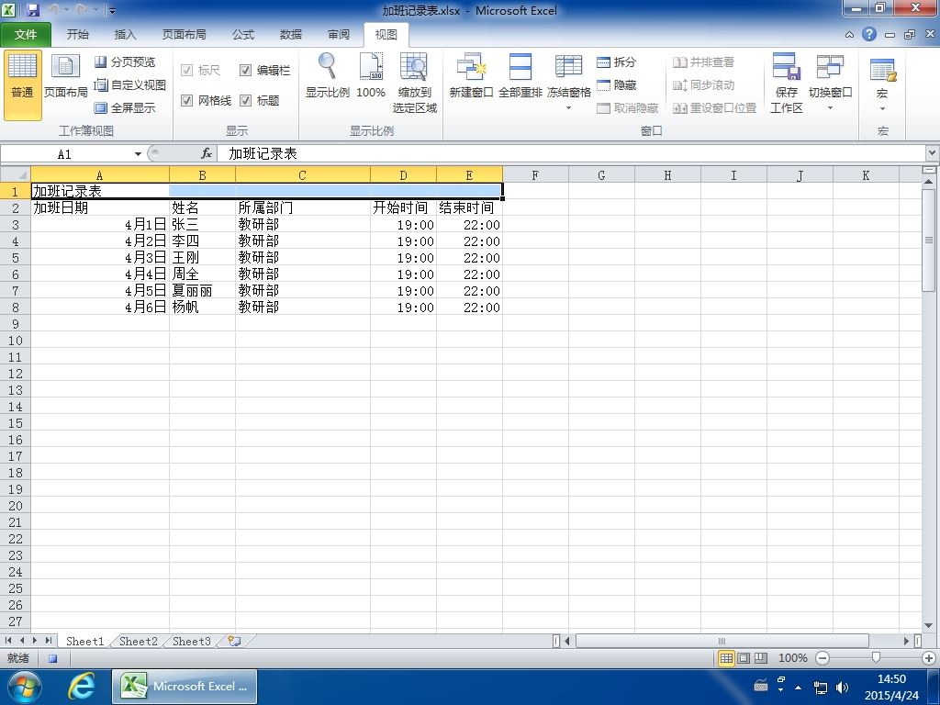940x705 pixels.
Task: Select Page Layout icon in status bar
Action: coord(744,658)
